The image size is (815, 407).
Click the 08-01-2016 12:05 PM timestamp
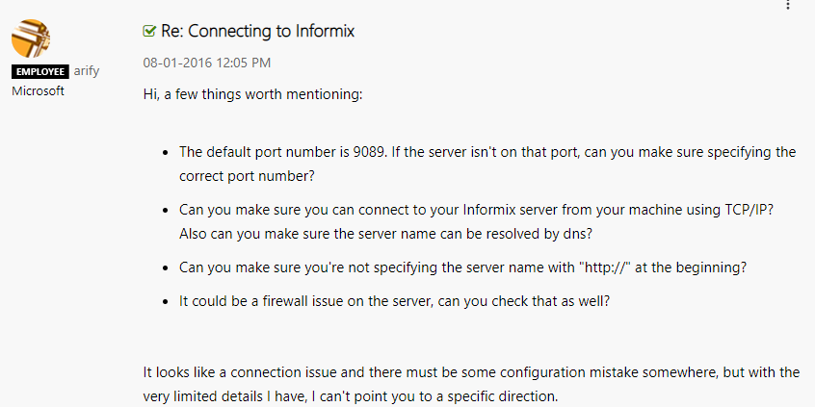[x=207, y=63]
